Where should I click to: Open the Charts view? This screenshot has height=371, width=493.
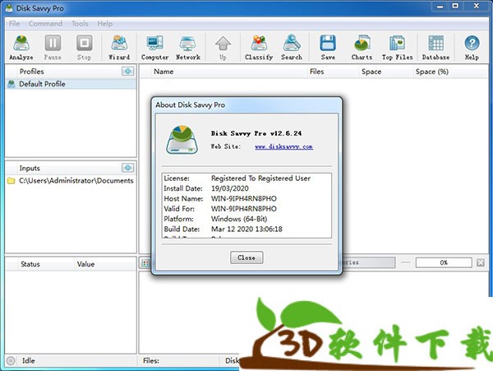tap(362, 47)
